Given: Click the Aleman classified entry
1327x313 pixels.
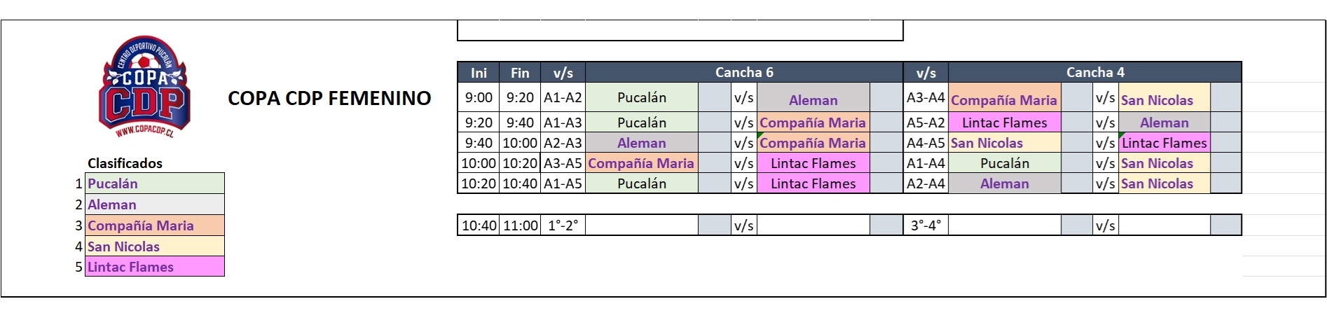Looking at the screenshot, I should [155, 204].
